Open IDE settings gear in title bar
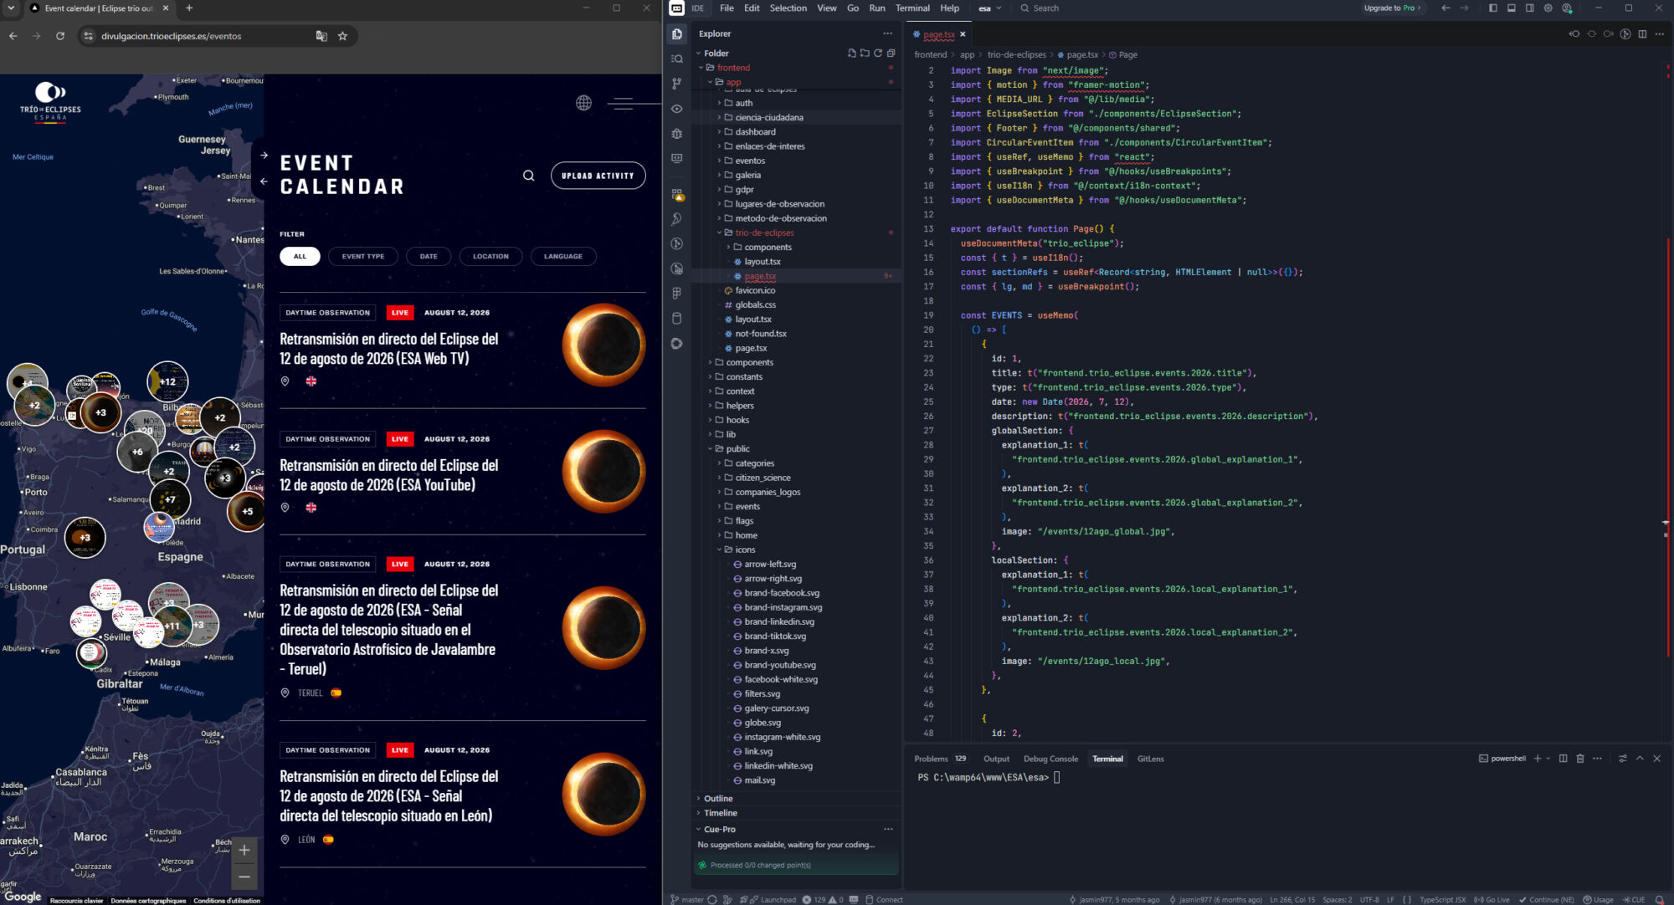 click(1548, 8)
